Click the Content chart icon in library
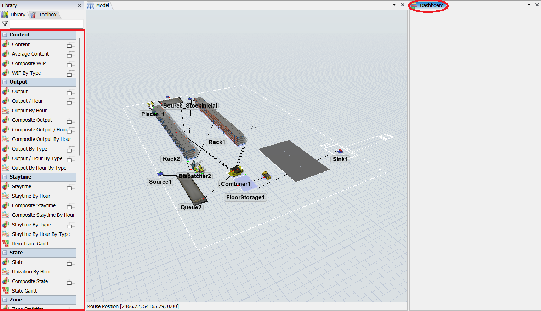 [6, 44]
